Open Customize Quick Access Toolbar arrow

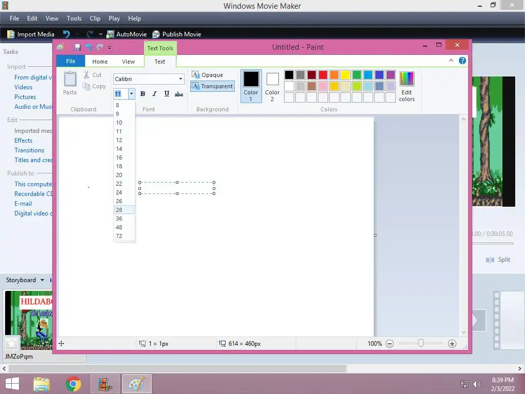pyautogui.click(x=110, y=48)
